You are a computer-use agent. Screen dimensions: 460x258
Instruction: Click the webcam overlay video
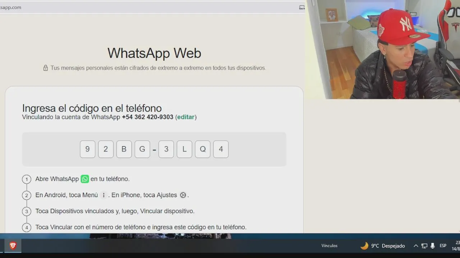(383, 49)
